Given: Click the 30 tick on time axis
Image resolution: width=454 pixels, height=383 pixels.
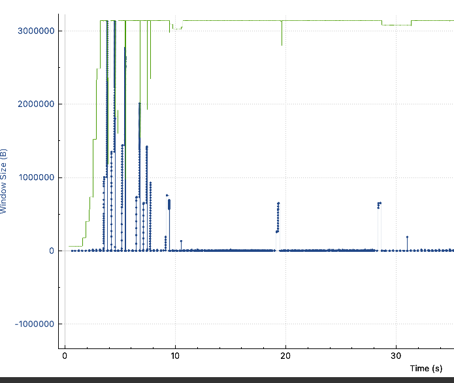Looking at the screenshot, I should pyautogui.click(x=396, y=356).
